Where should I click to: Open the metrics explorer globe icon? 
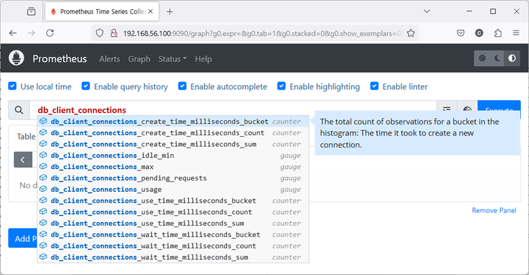[468, 109]
